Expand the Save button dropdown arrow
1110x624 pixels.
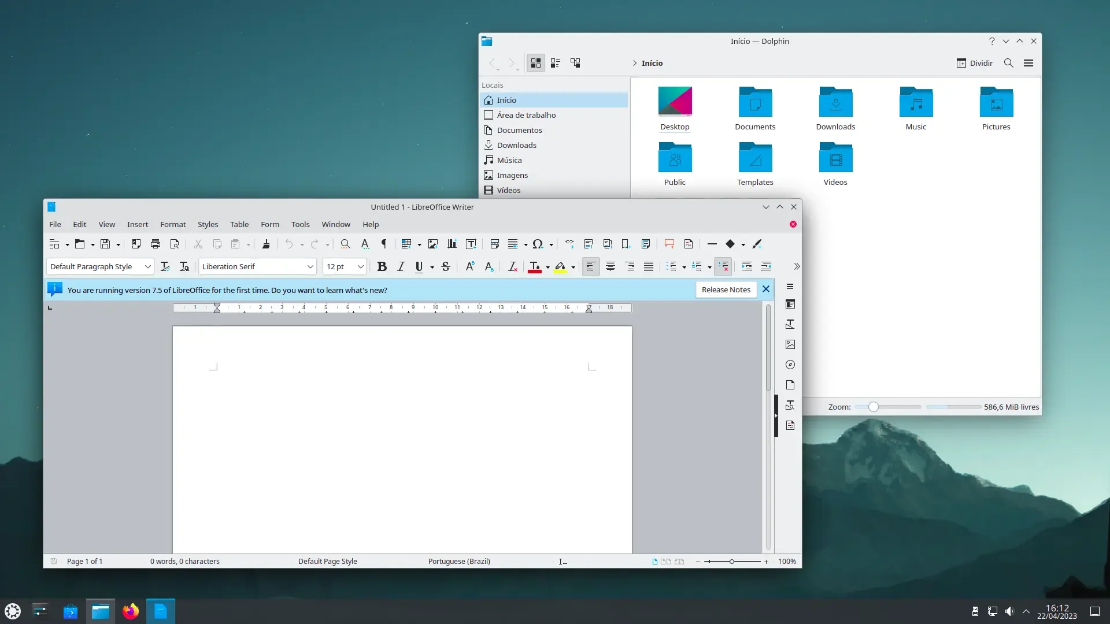(118, 245)
